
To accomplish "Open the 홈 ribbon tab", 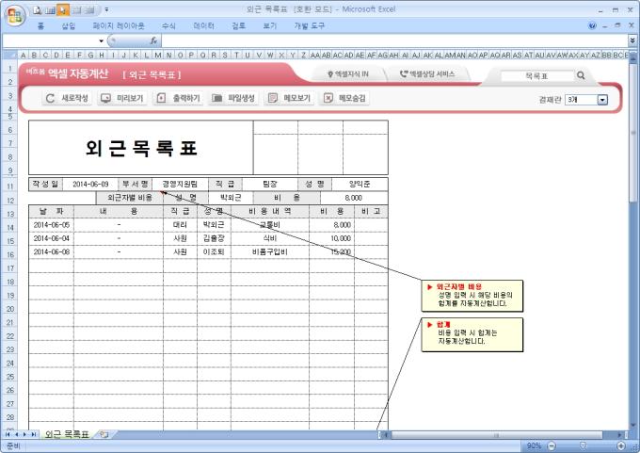I will [x=40, y=25].
